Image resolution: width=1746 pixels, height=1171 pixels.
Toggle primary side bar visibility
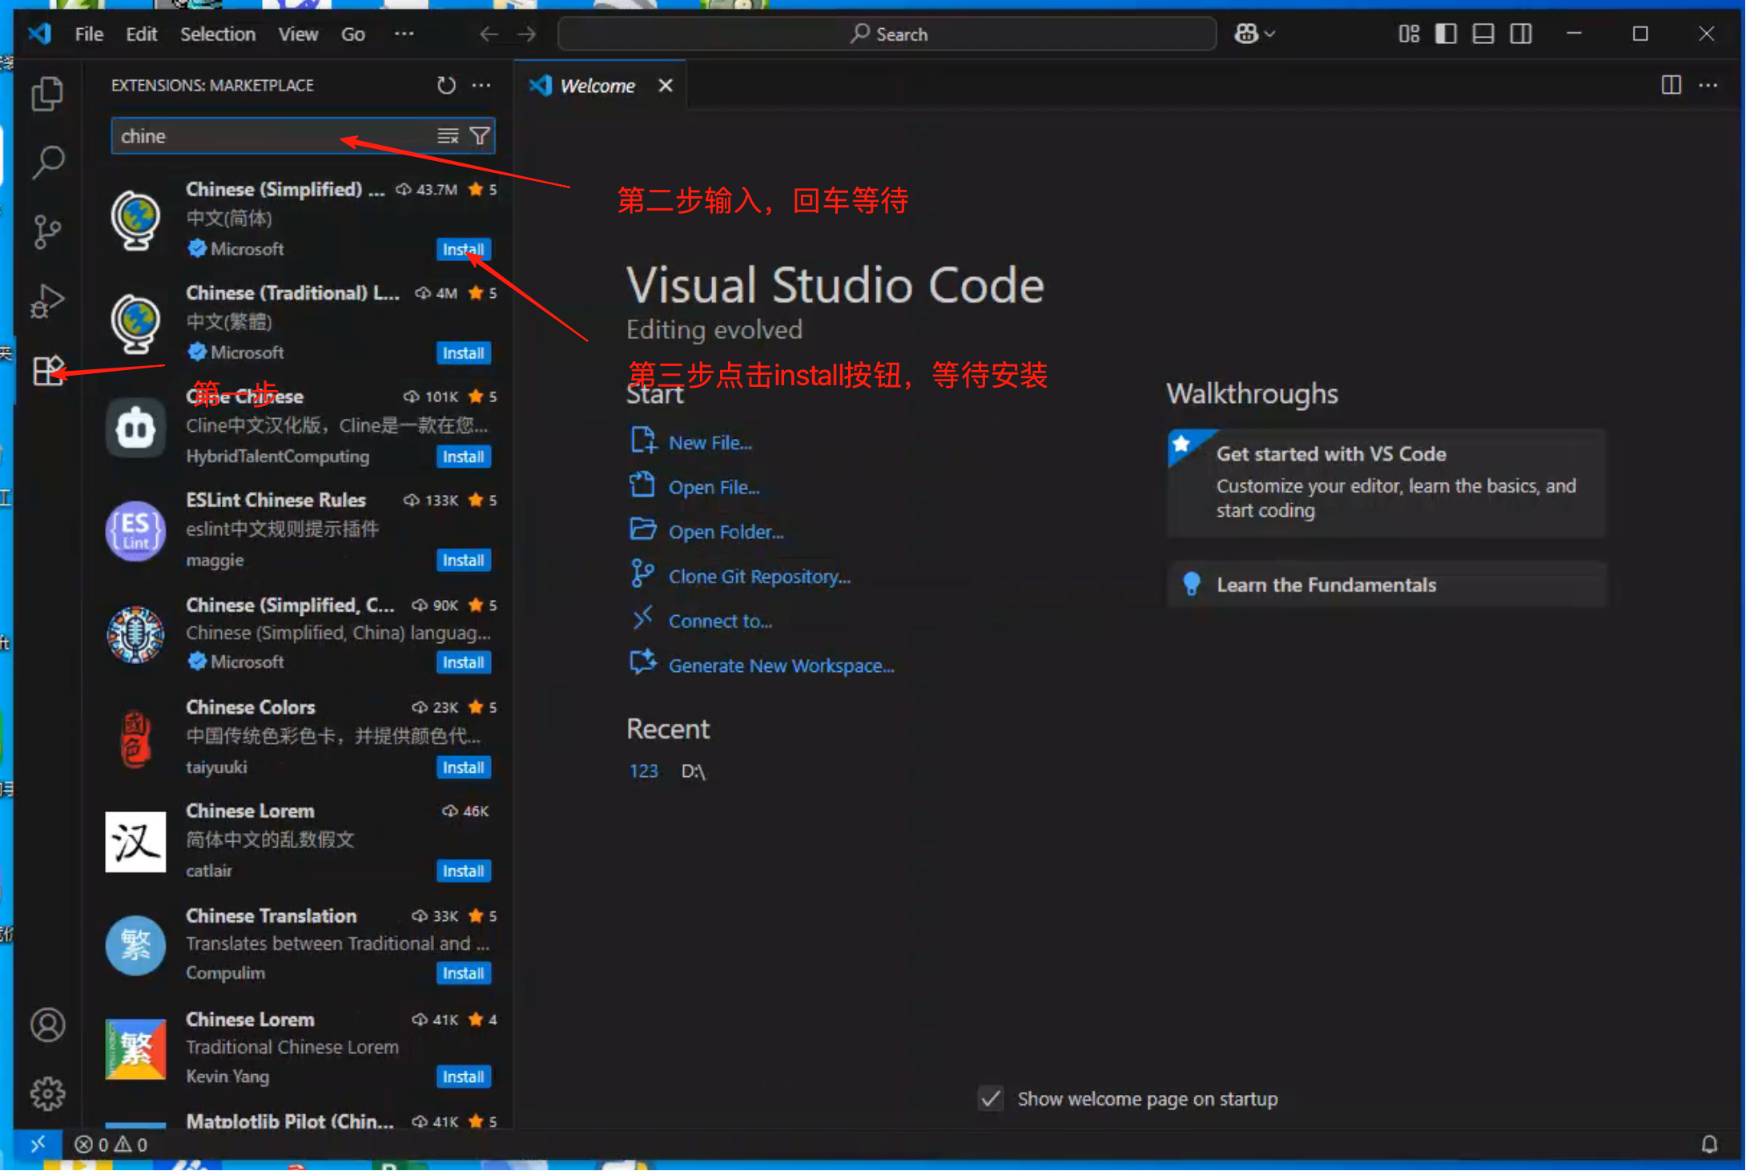1446,34
